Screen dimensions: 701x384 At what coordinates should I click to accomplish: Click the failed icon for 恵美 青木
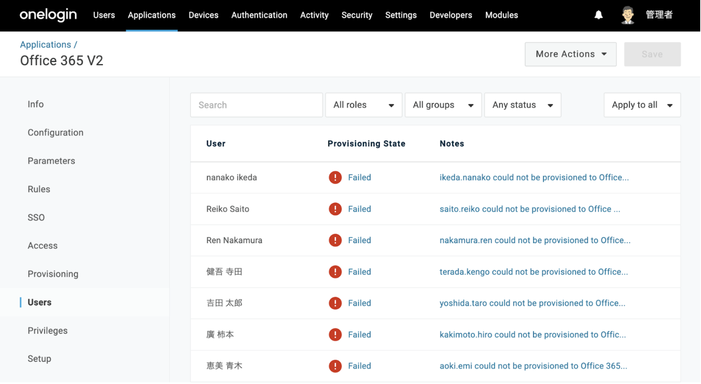(335, 366)
